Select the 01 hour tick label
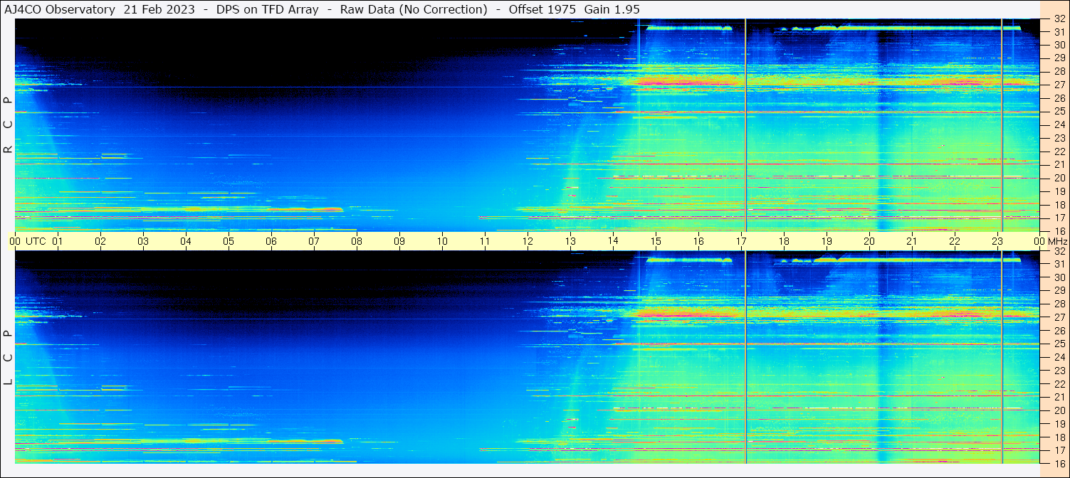The image size is (1070, 478). click(x=58, y=241)
